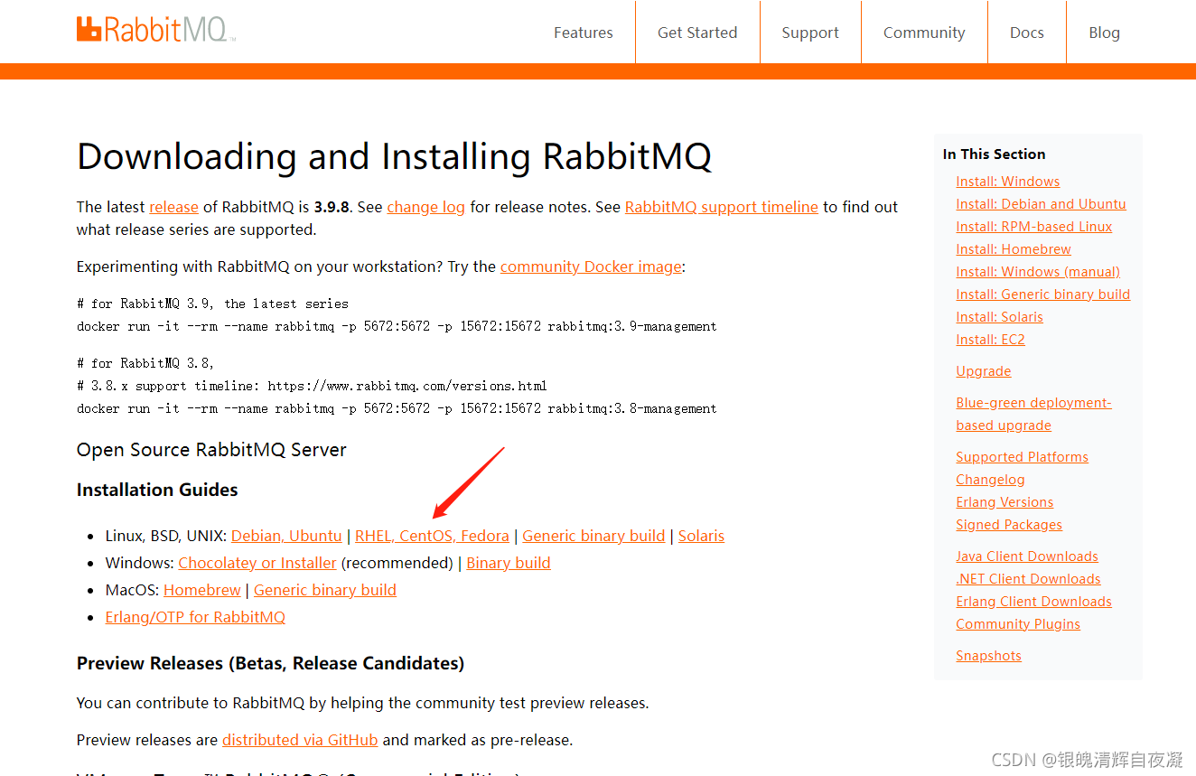
Task: Open Erlang/OTP for RabbitMQ link
Action: point(195,617)
